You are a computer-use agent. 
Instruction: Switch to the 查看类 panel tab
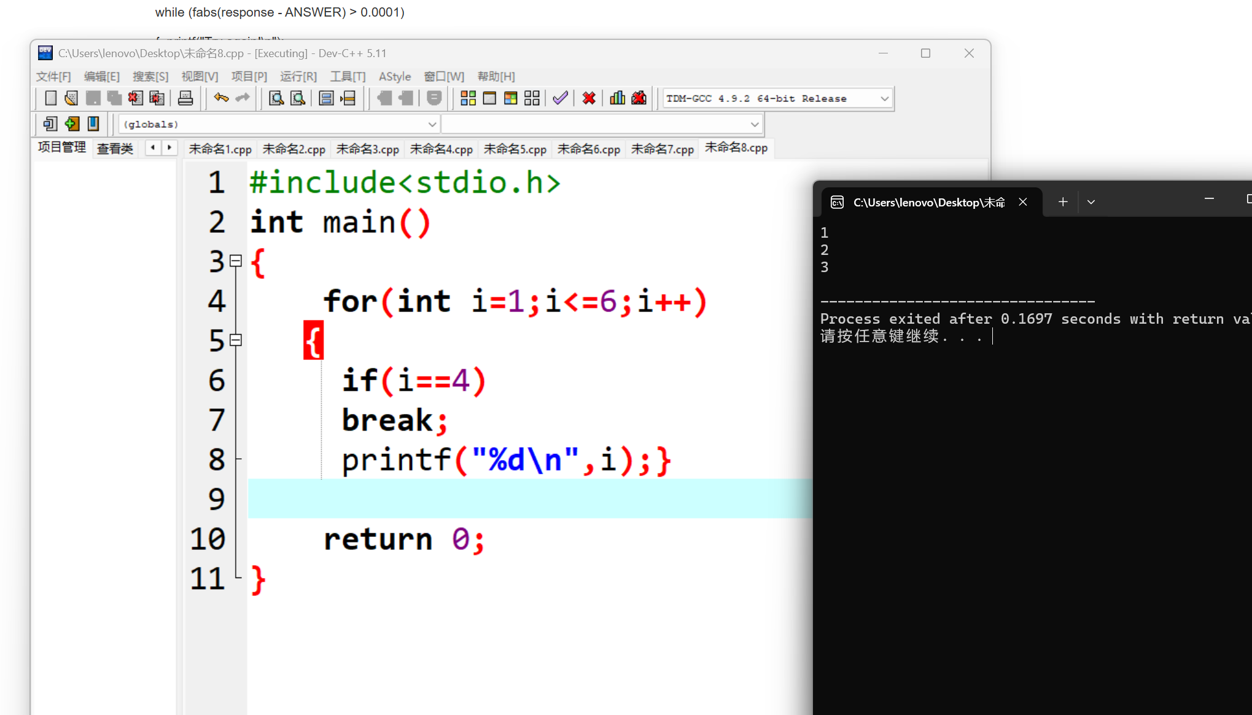(115, 149)
